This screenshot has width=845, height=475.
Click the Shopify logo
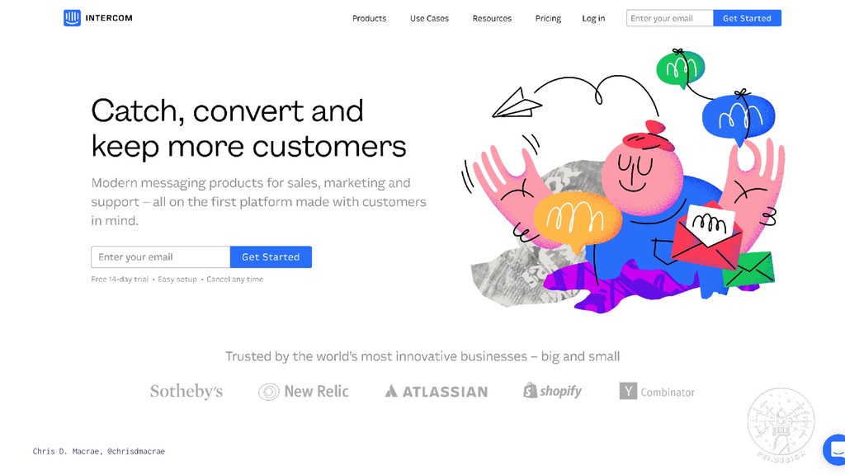[552, 391]
